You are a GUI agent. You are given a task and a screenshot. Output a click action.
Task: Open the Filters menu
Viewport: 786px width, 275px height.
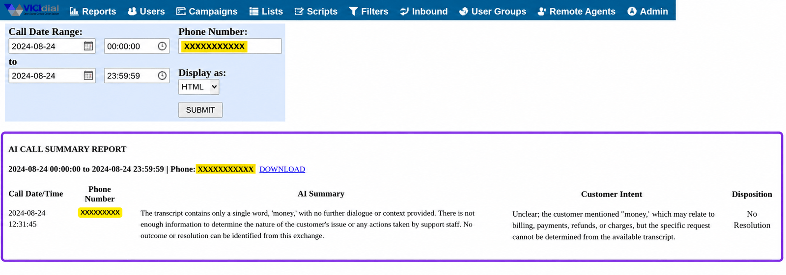[369, 11]
